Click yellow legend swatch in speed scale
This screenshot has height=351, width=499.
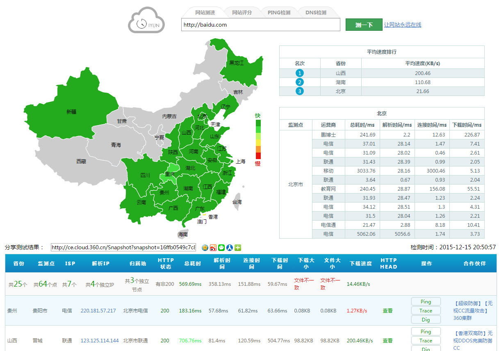click(258, 143)
